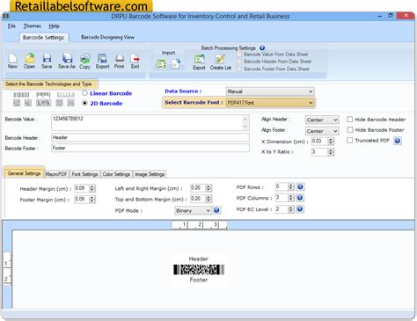417x321 pixels.
Task: Enable Hide Barcode Header checkbox
Action: [349, 120]
